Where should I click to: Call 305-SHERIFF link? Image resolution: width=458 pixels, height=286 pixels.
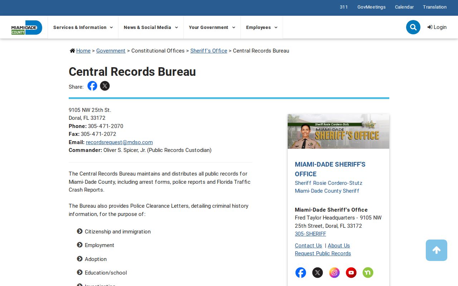[x=310, y=234]
